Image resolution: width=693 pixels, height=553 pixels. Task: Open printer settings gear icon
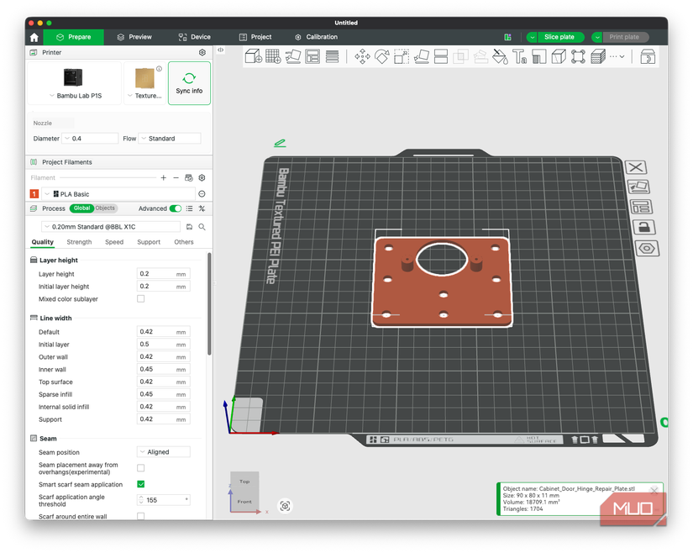point(202,52)
